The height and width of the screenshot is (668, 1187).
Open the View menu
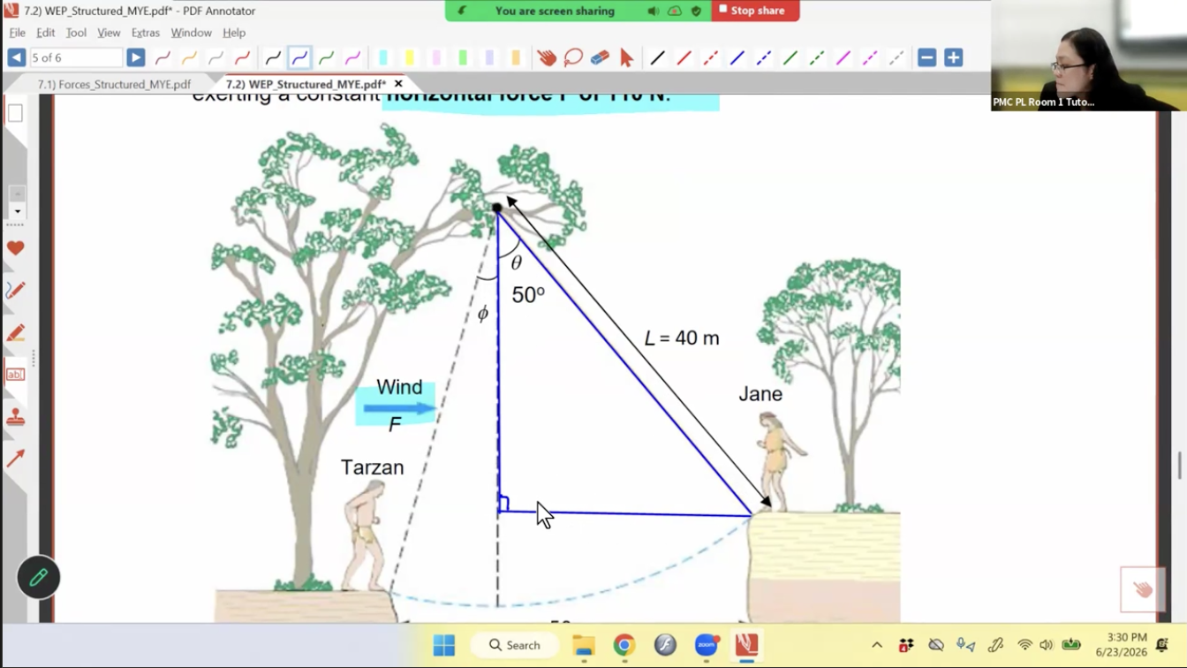[109, 33]
